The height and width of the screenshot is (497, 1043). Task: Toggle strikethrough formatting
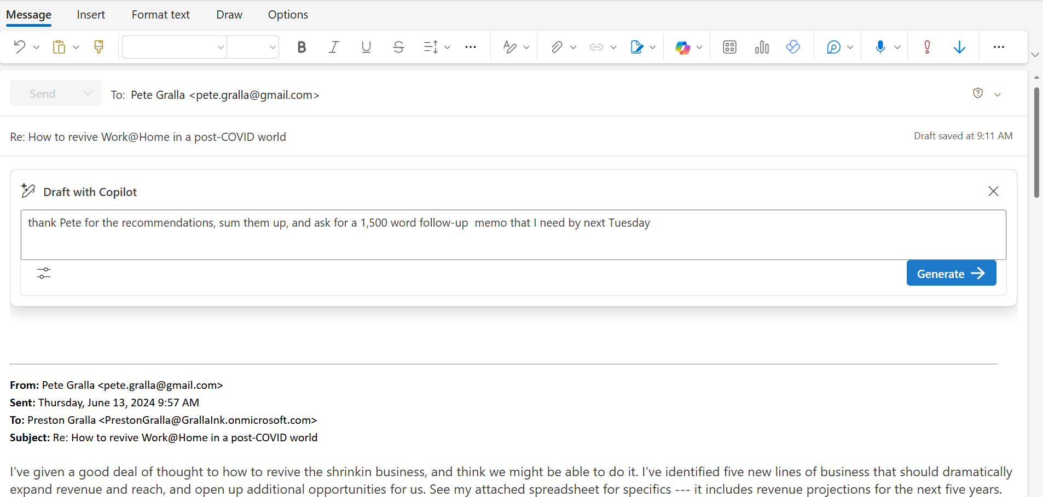tap(398, 47)
